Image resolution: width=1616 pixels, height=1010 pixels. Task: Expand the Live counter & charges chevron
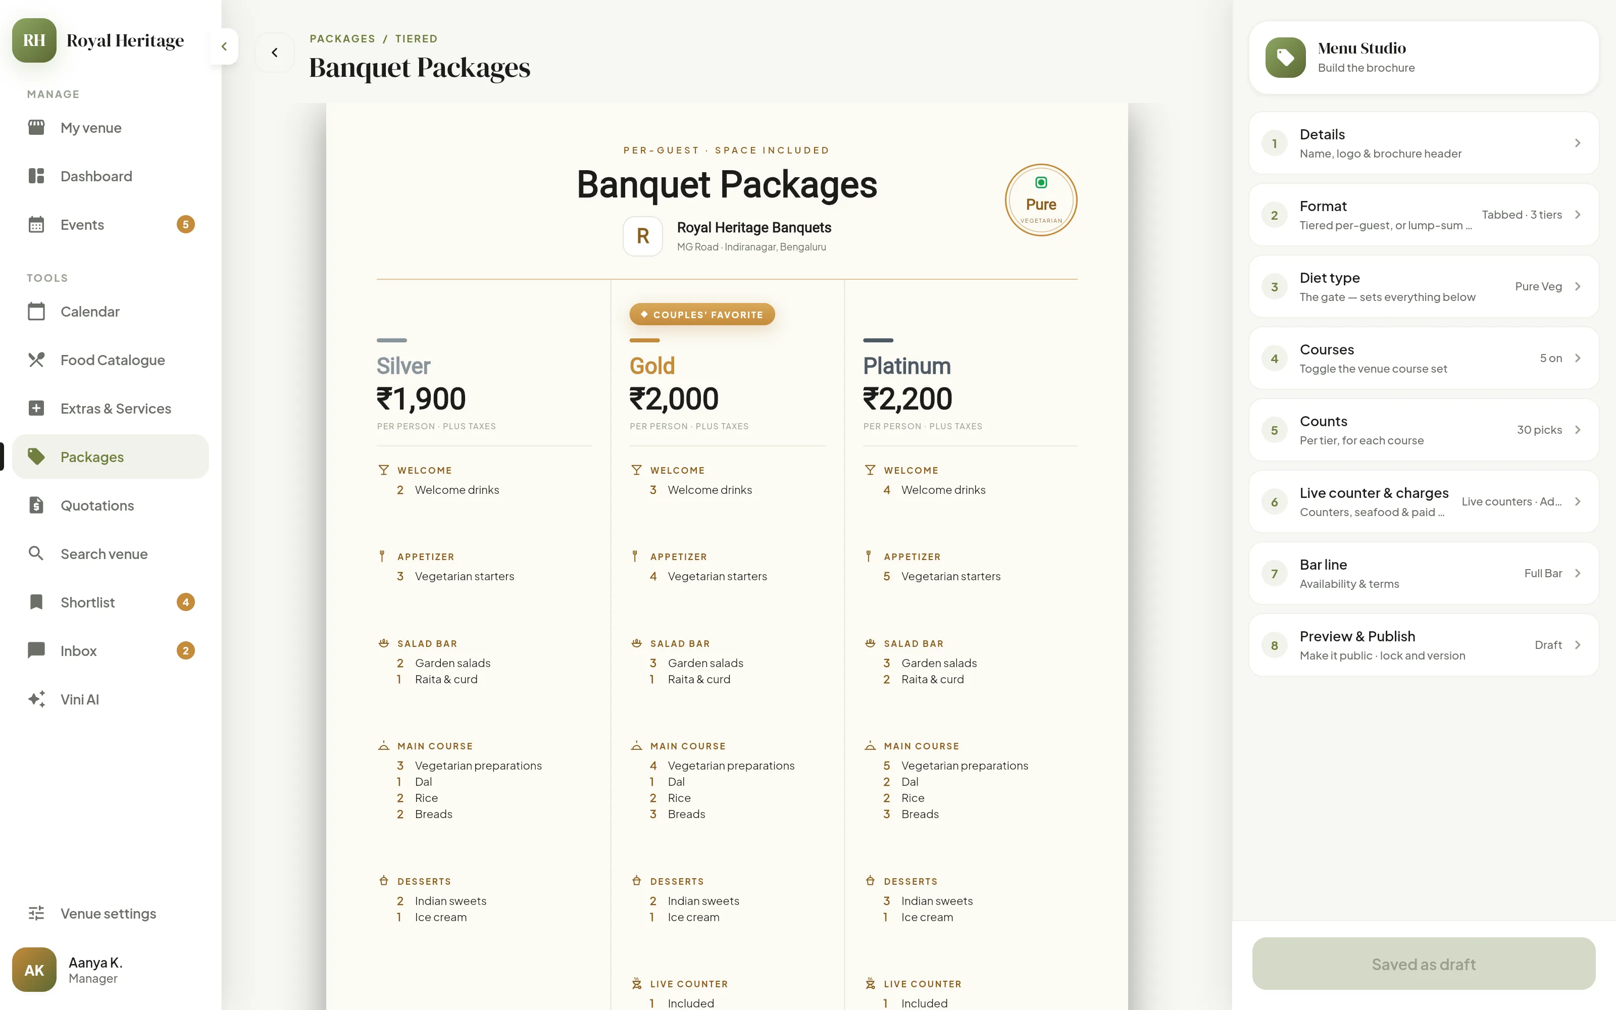(x=1577, y=501)
